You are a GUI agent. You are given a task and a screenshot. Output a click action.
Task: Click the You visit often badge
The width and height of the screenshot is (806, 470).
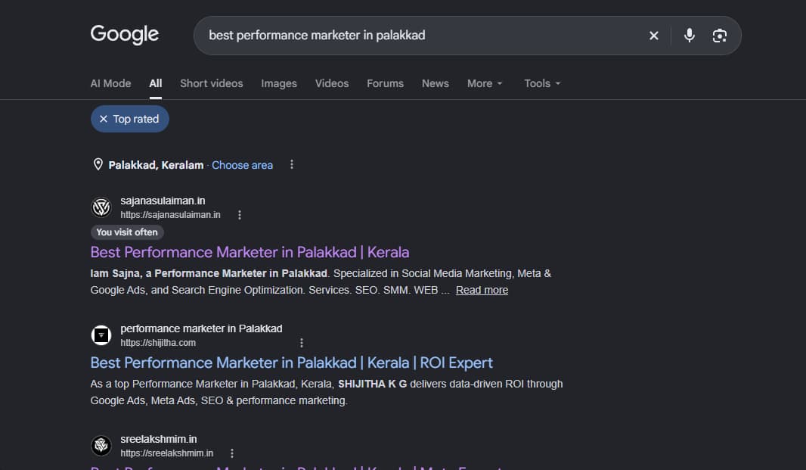click(x=127, y=232)
